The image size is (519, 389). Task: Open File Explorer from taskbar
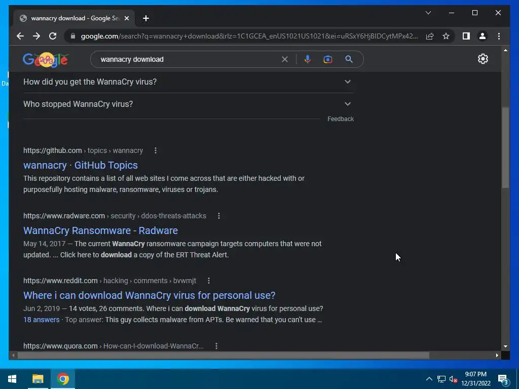coord(38,379)
